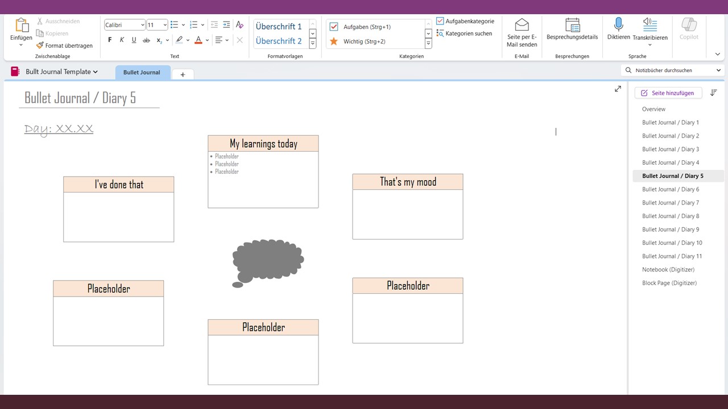Screen dimensions: 728x409
Task: Click the paragraph alignment icon
Action: pyautogui.click(x=219, y=40)
